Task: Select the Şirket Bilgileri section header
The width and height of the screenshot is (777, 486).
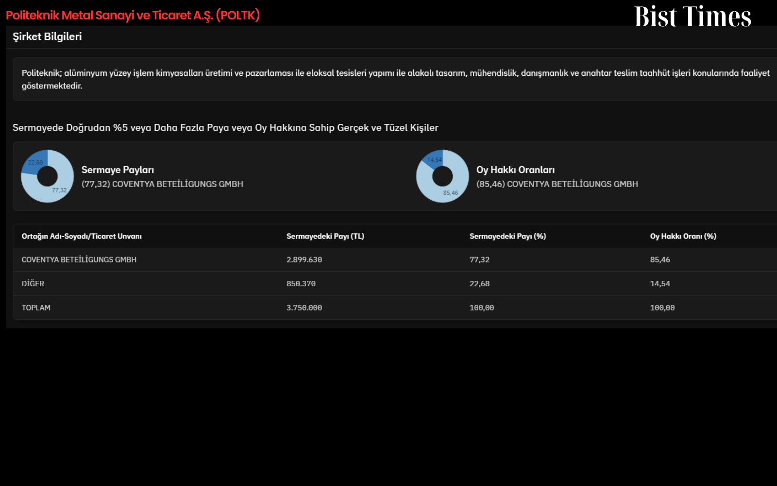Action: tap(47, 36)
